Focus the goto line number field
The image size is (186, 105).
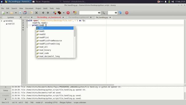[x=111, y=13]
